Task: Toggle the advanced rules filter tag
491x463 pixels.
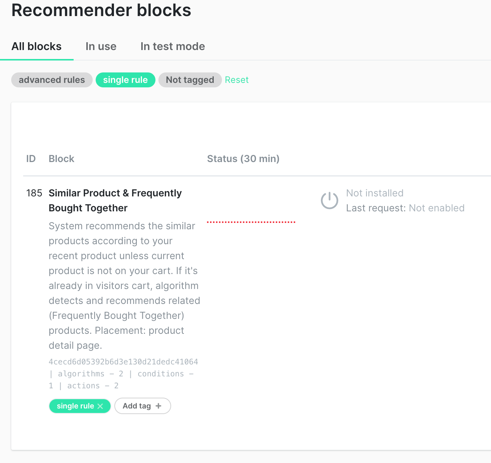Action: (52, 80)
